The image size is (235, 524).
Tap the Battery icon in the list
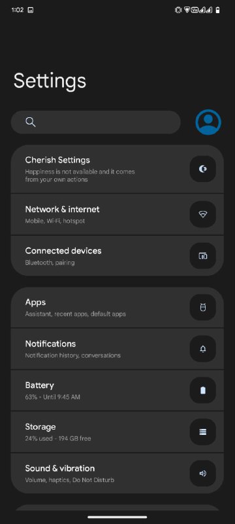203,390
